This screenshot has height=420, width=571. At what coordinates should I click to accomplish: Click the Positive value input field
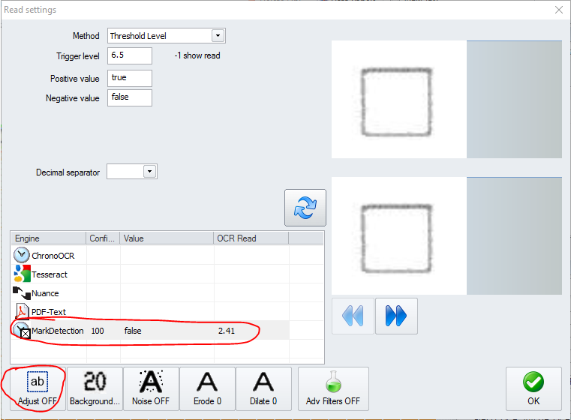130,78
